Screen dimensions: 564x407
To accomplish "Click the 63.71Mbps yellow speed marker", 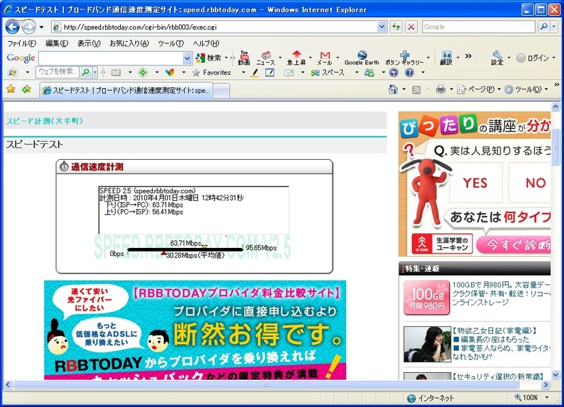I will coord(204,247).
